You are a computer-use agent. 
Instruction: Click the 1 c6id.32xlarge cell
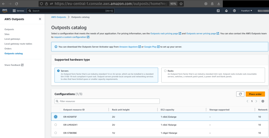pyautogui.click(x=169, y=117)
